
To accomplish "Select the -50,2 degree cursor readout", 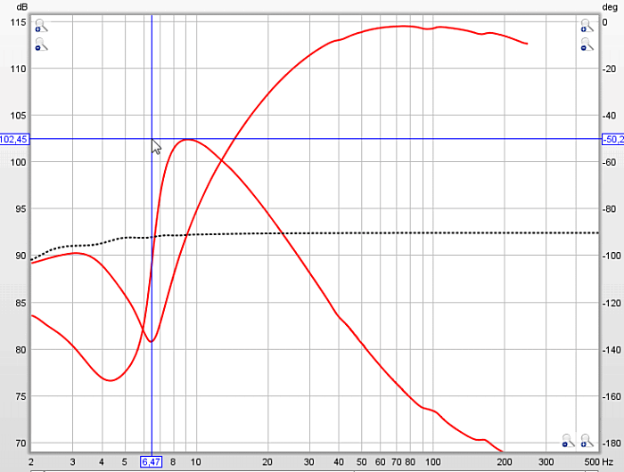I will [x=613, y=139].
